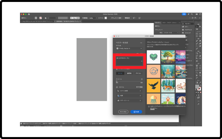Click the three-dots menu in ベクターを生成 dialog
Image resolution: width=222 pixels, height=139 pixels.
pos(141,43)
